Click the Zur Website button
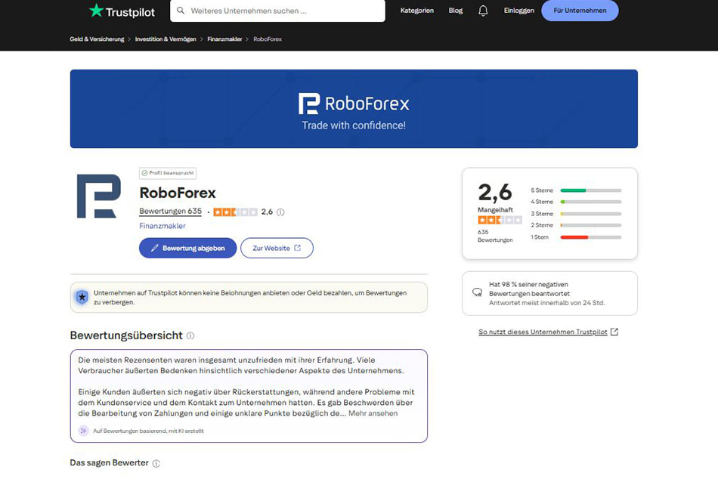The image size is (718, 479). 277,248
